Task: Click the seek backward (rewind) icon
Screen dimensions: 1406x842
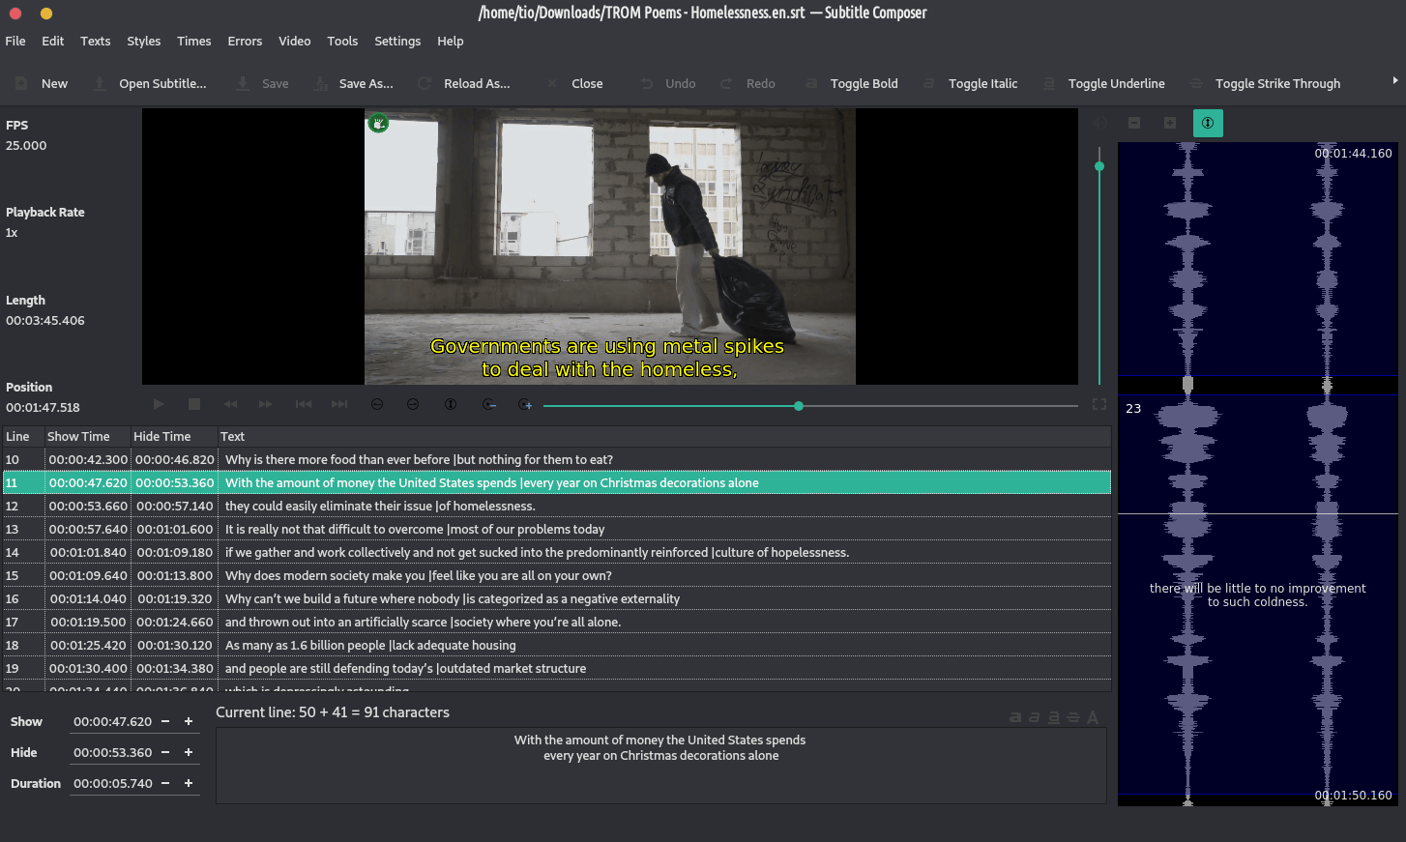Action: coord(230,404)
